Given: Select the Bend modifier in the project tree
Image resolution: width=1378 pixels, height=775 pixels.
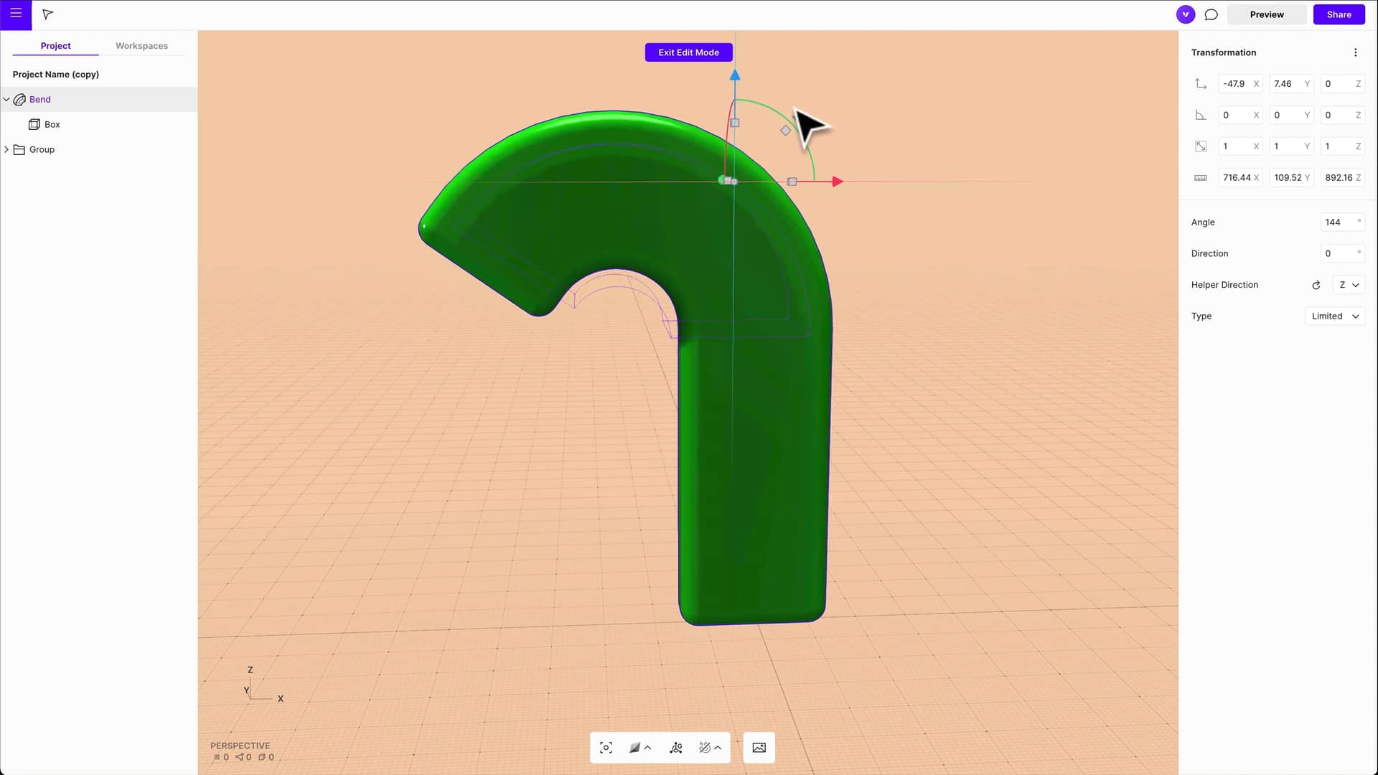Looking at the screenshot, I should tap(40, 99).
